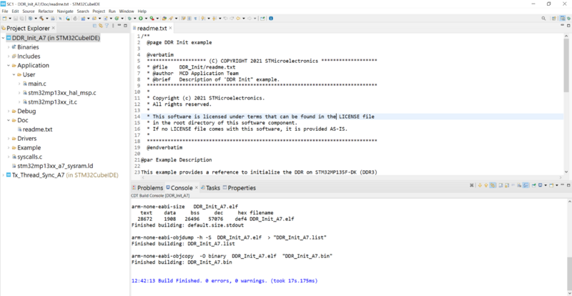Screen dimensions: 572x296
Task: Collapse the Doc folder
Action: click(x=9, y=120)
